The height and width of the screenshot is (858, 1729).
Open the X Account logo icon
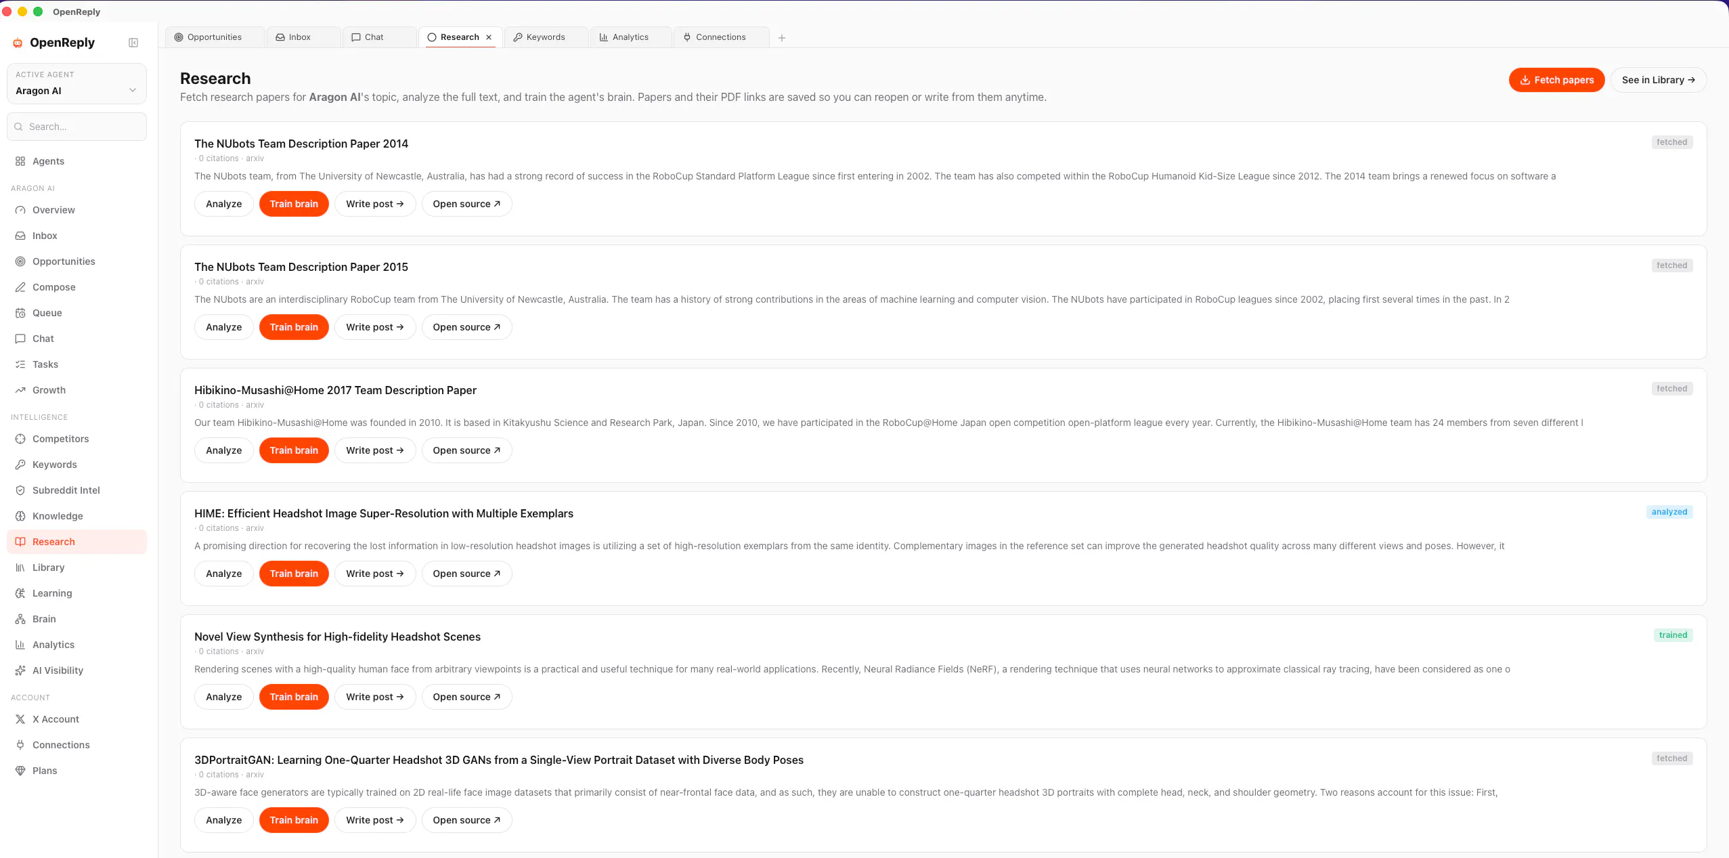(20, 719)
